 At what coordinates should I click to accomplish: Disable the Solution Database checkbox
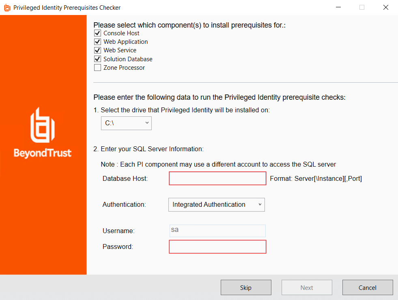tap(97, 59)
